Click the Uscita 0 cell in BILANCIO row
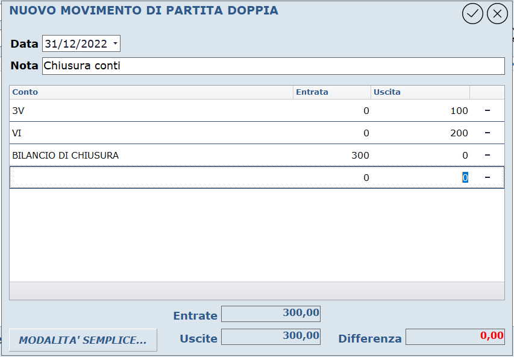514x357 pixels. pos(420,155)
